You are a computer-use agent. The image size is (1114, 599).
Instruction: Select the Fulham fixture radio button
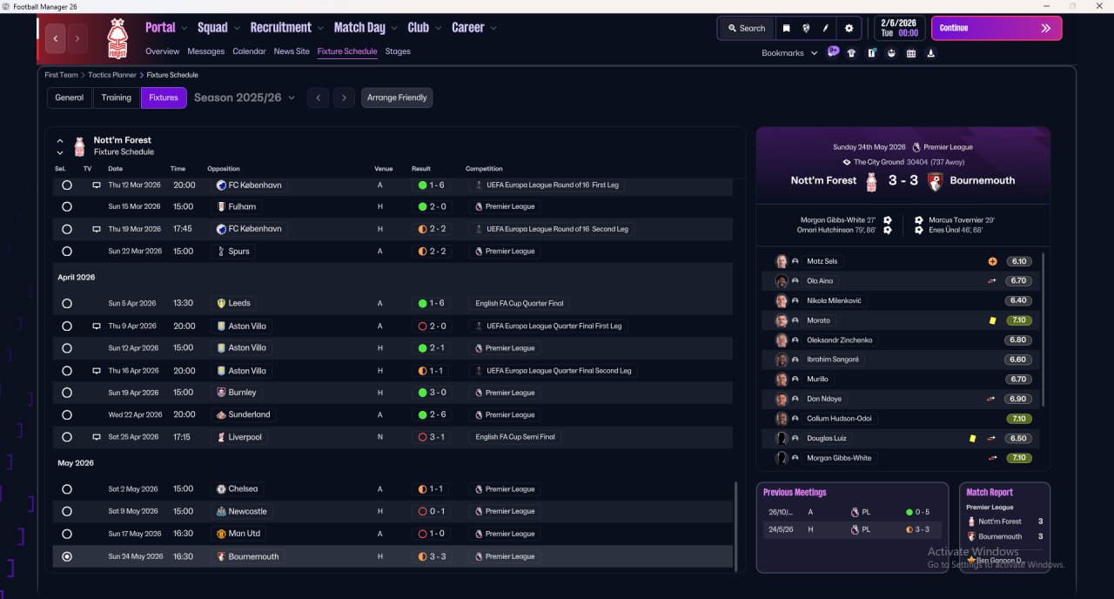point(67,207)
